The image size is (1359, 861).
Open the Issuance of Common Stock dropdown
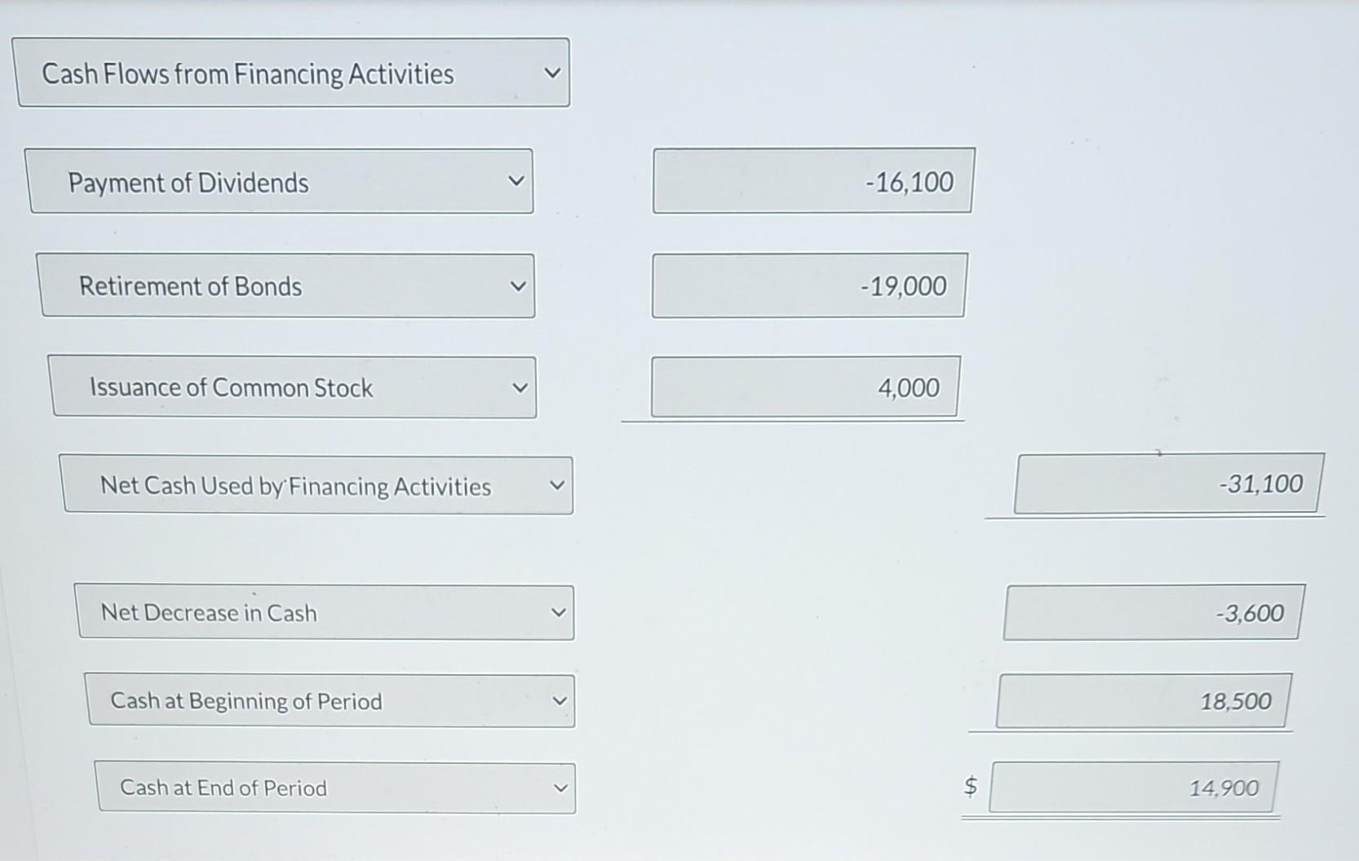294,387
